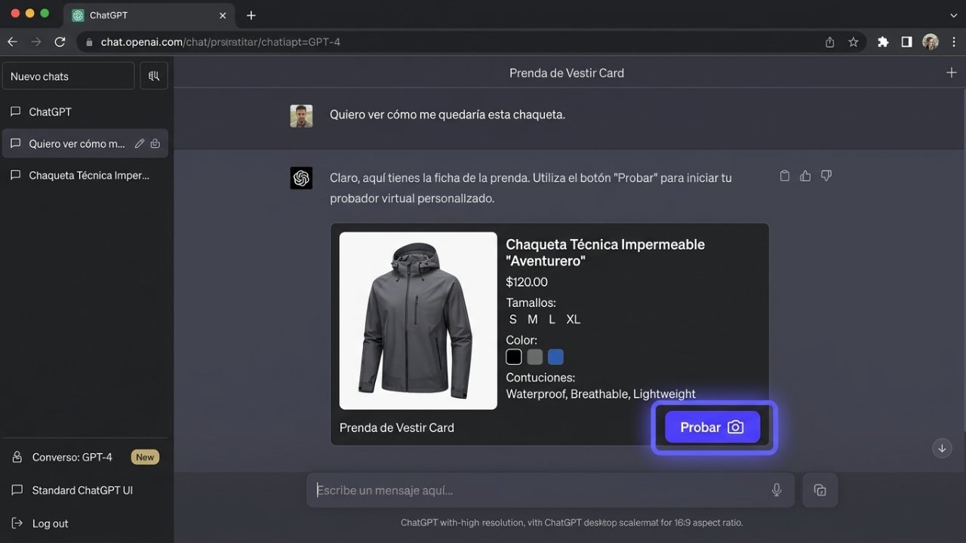Select size M
The width and height of the screenshot is (966, 543).
[x=533, y=319]
